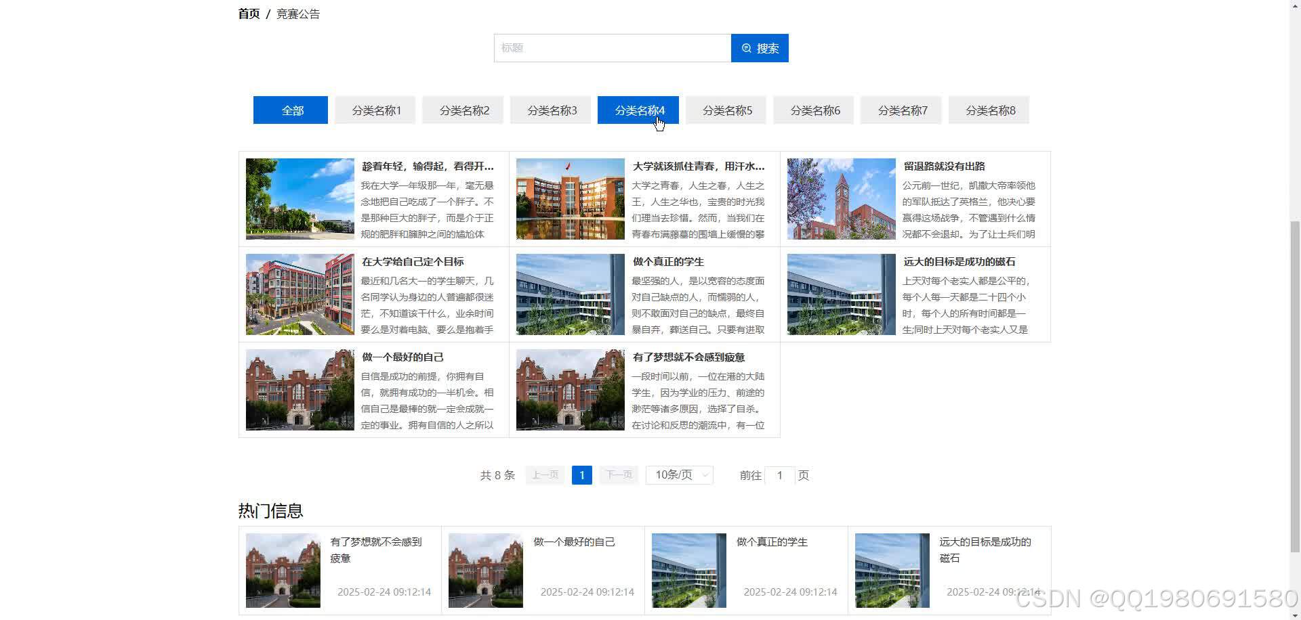
Task: Click the 下一页 pagination button
Action: 618,474
